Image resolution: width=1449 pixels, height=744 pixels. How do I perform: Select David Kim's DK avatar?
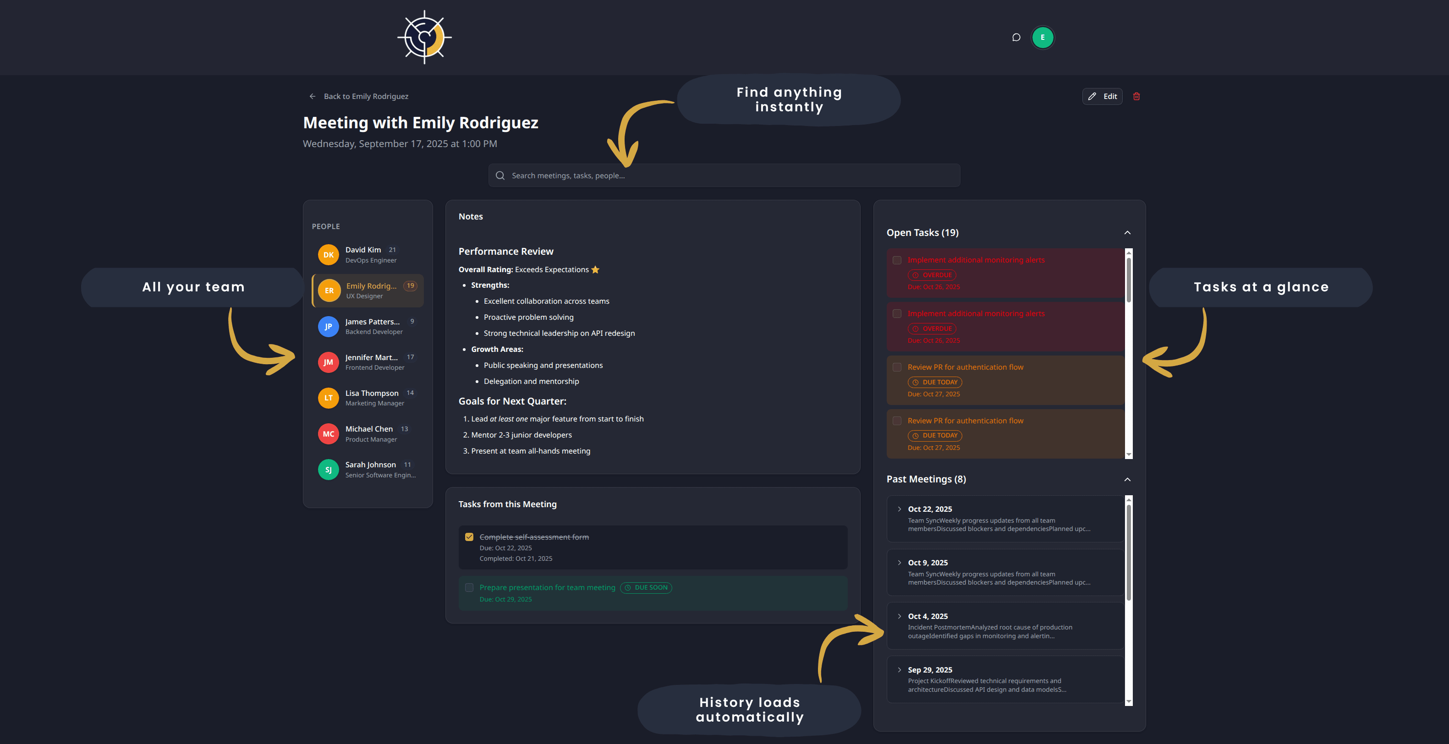tap(328, 254)
